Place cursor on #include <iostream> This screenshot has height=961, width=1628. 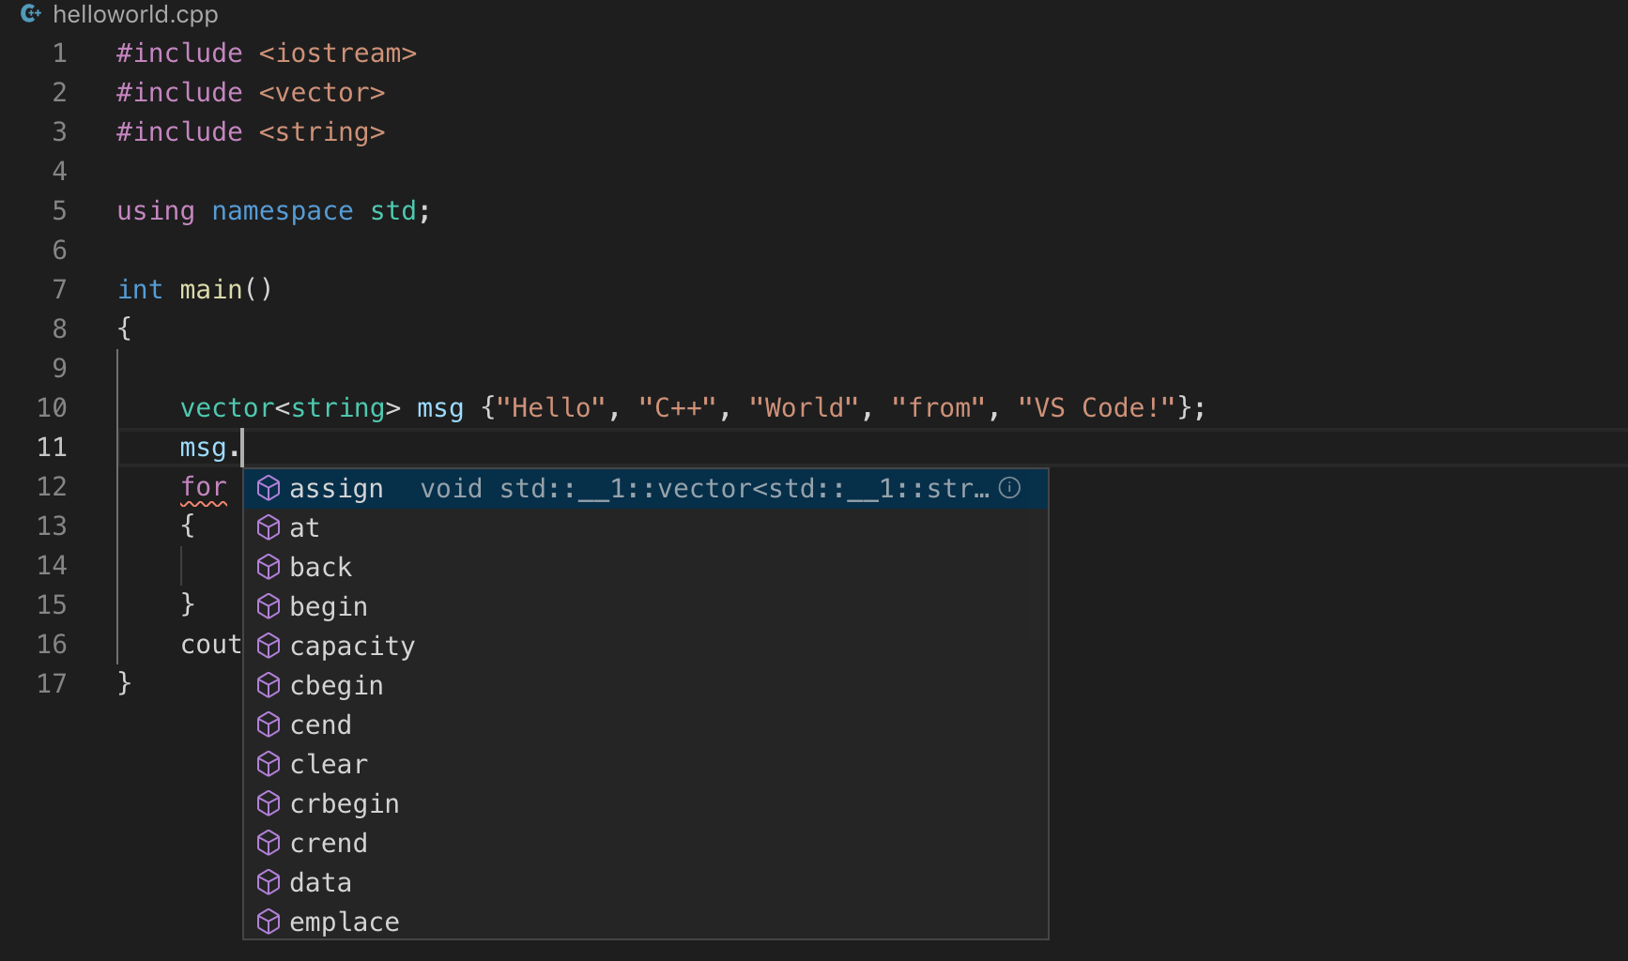(x=267, y=53)
